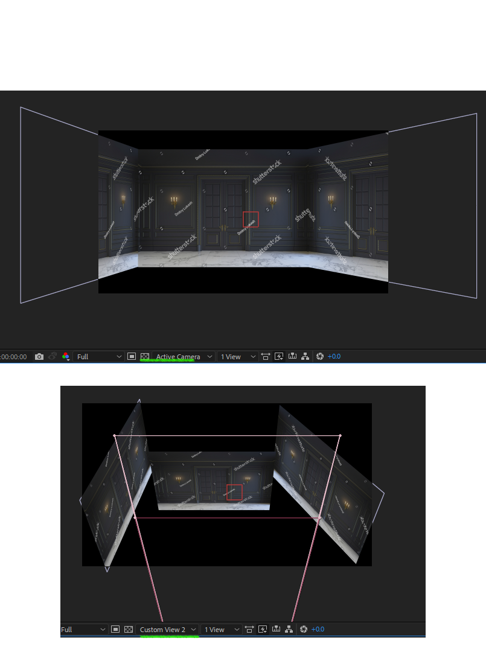Take a snapshot in the Active Camera viewer
Viewport: 486px width, 652px height.
(x=39, y=356)
